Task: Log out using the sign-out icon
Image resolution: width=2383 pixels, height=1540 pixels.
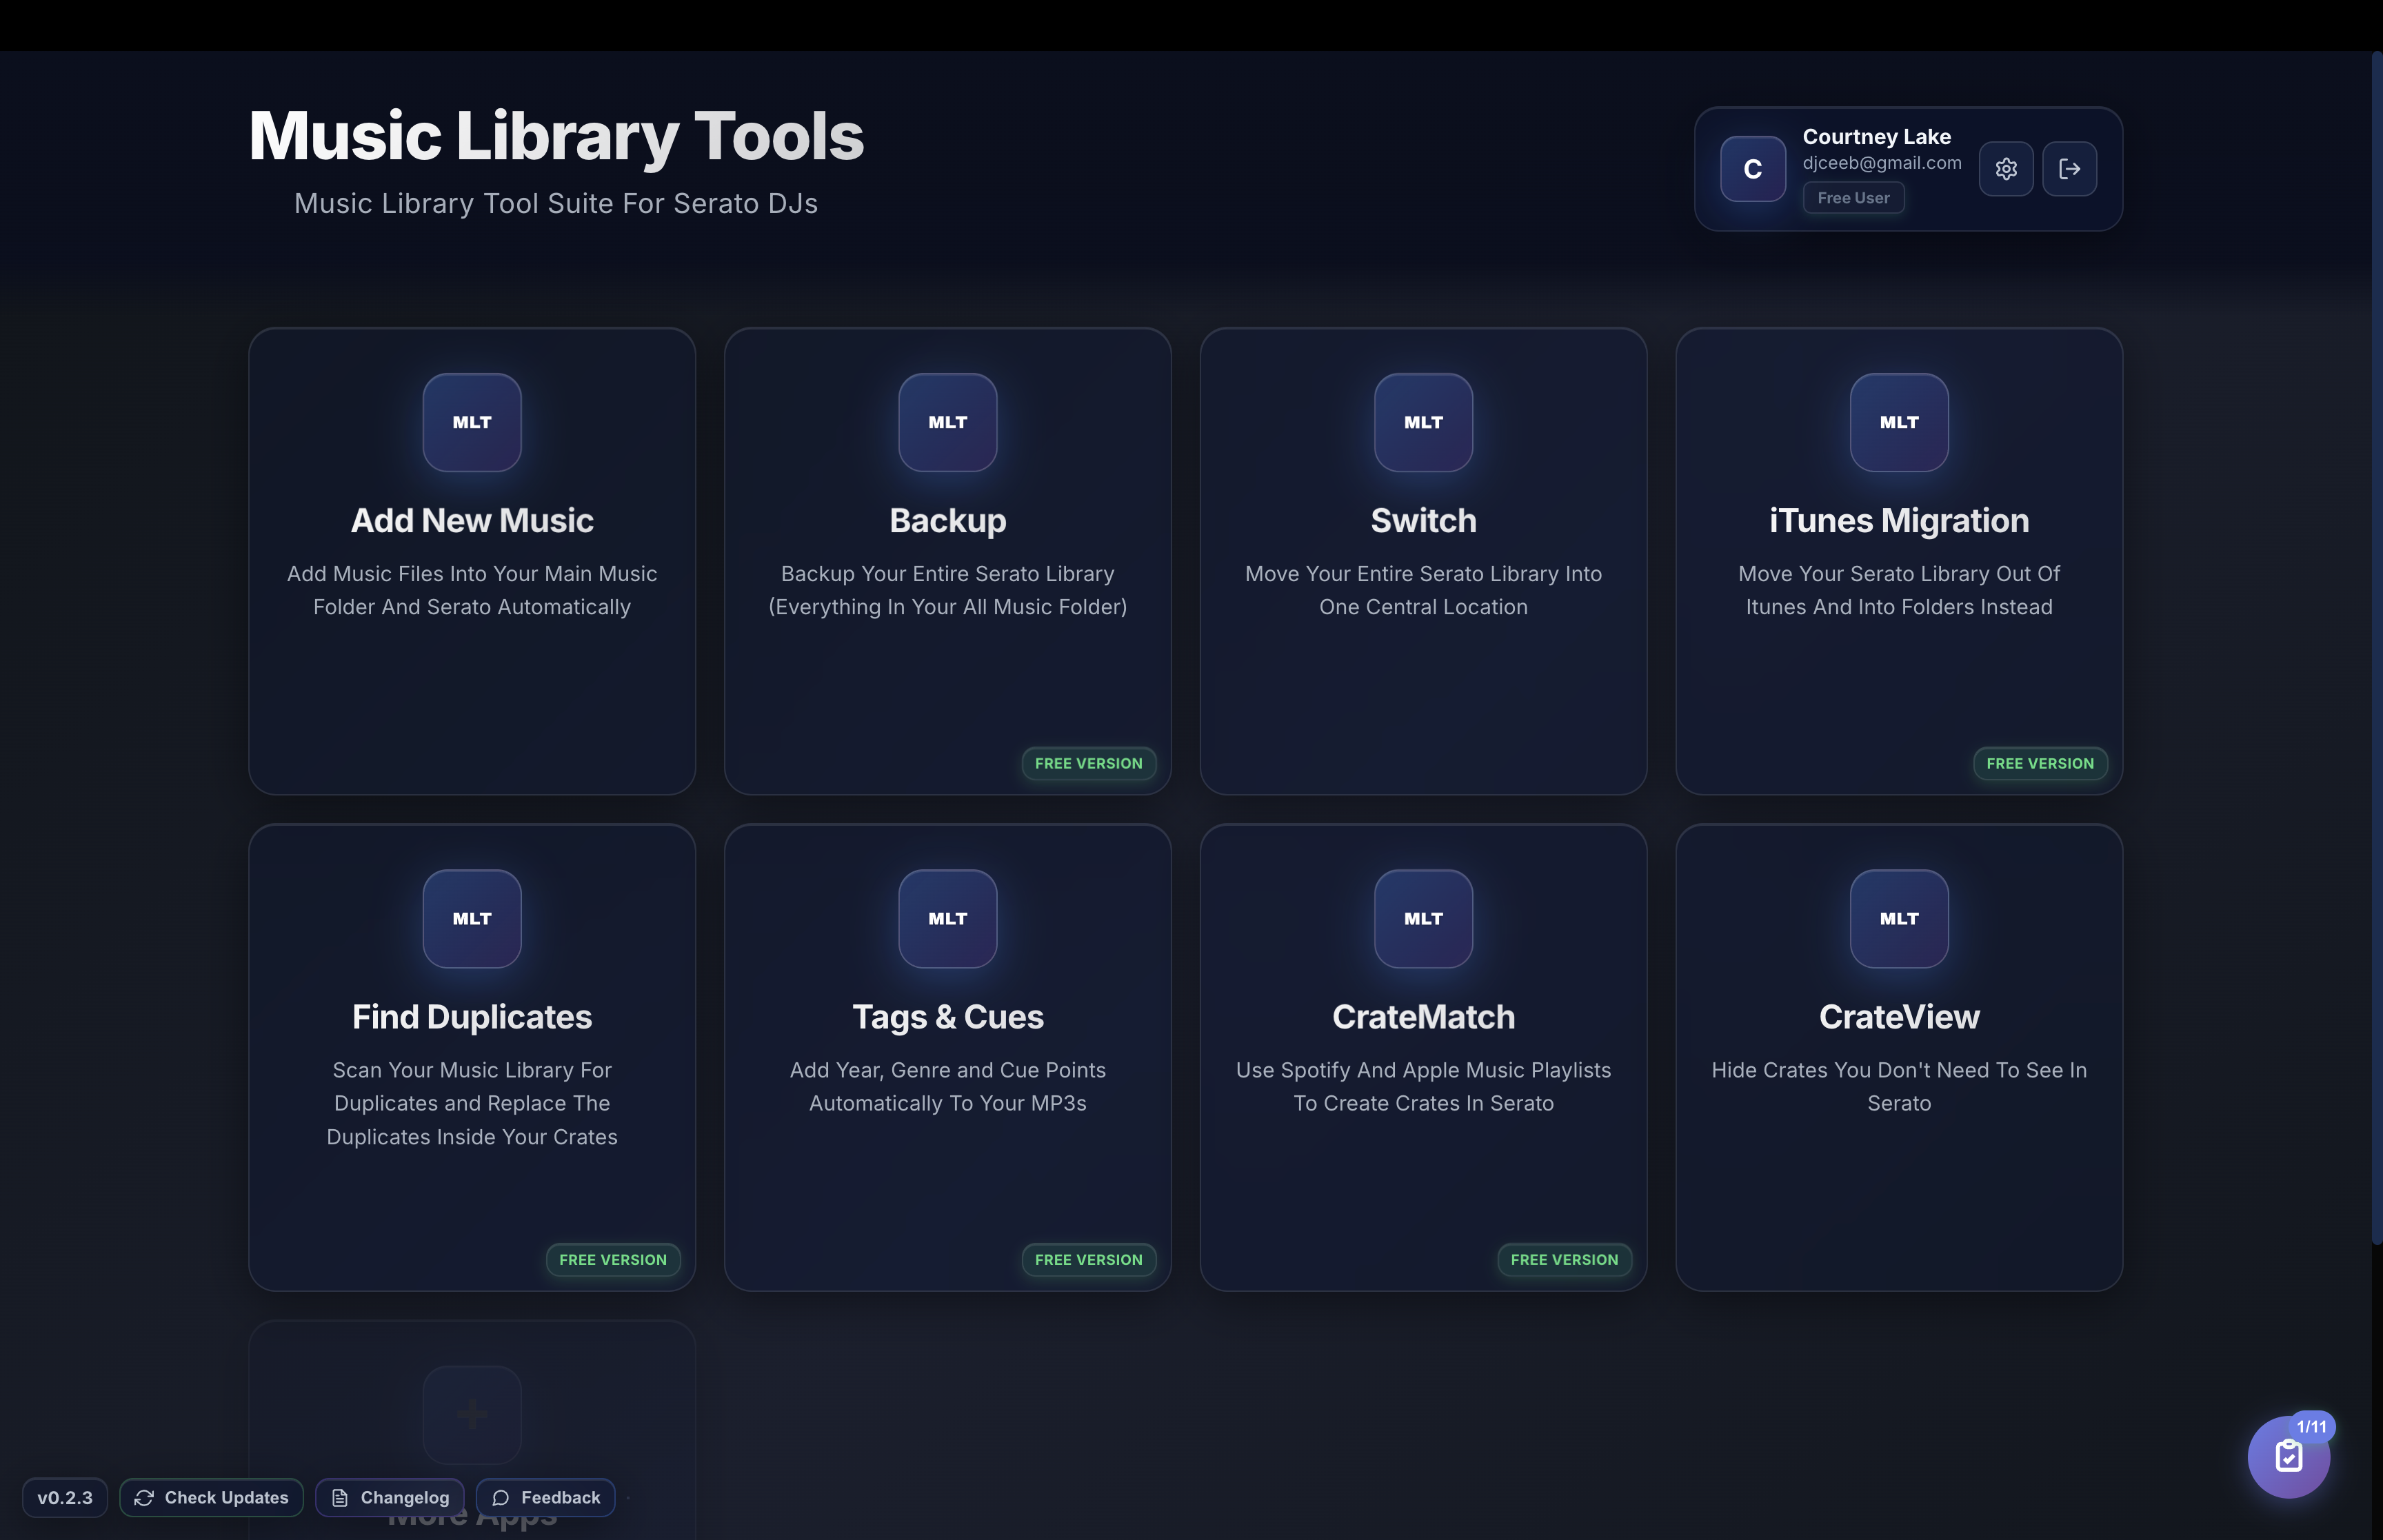Action: point(2070,168)
